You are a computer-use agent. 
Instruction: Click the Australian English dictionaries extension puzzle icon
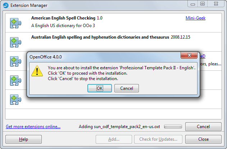tap(15, 42)
